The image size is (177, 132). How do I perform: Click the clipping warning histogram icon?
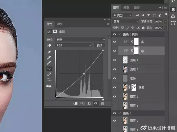[49, 86]
